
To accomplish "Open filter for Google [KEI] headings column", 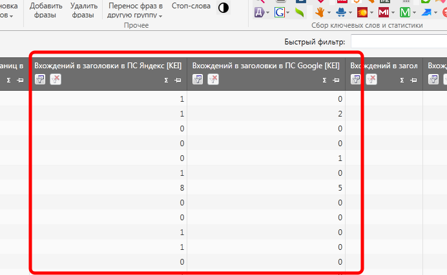I will pos(198,79).
